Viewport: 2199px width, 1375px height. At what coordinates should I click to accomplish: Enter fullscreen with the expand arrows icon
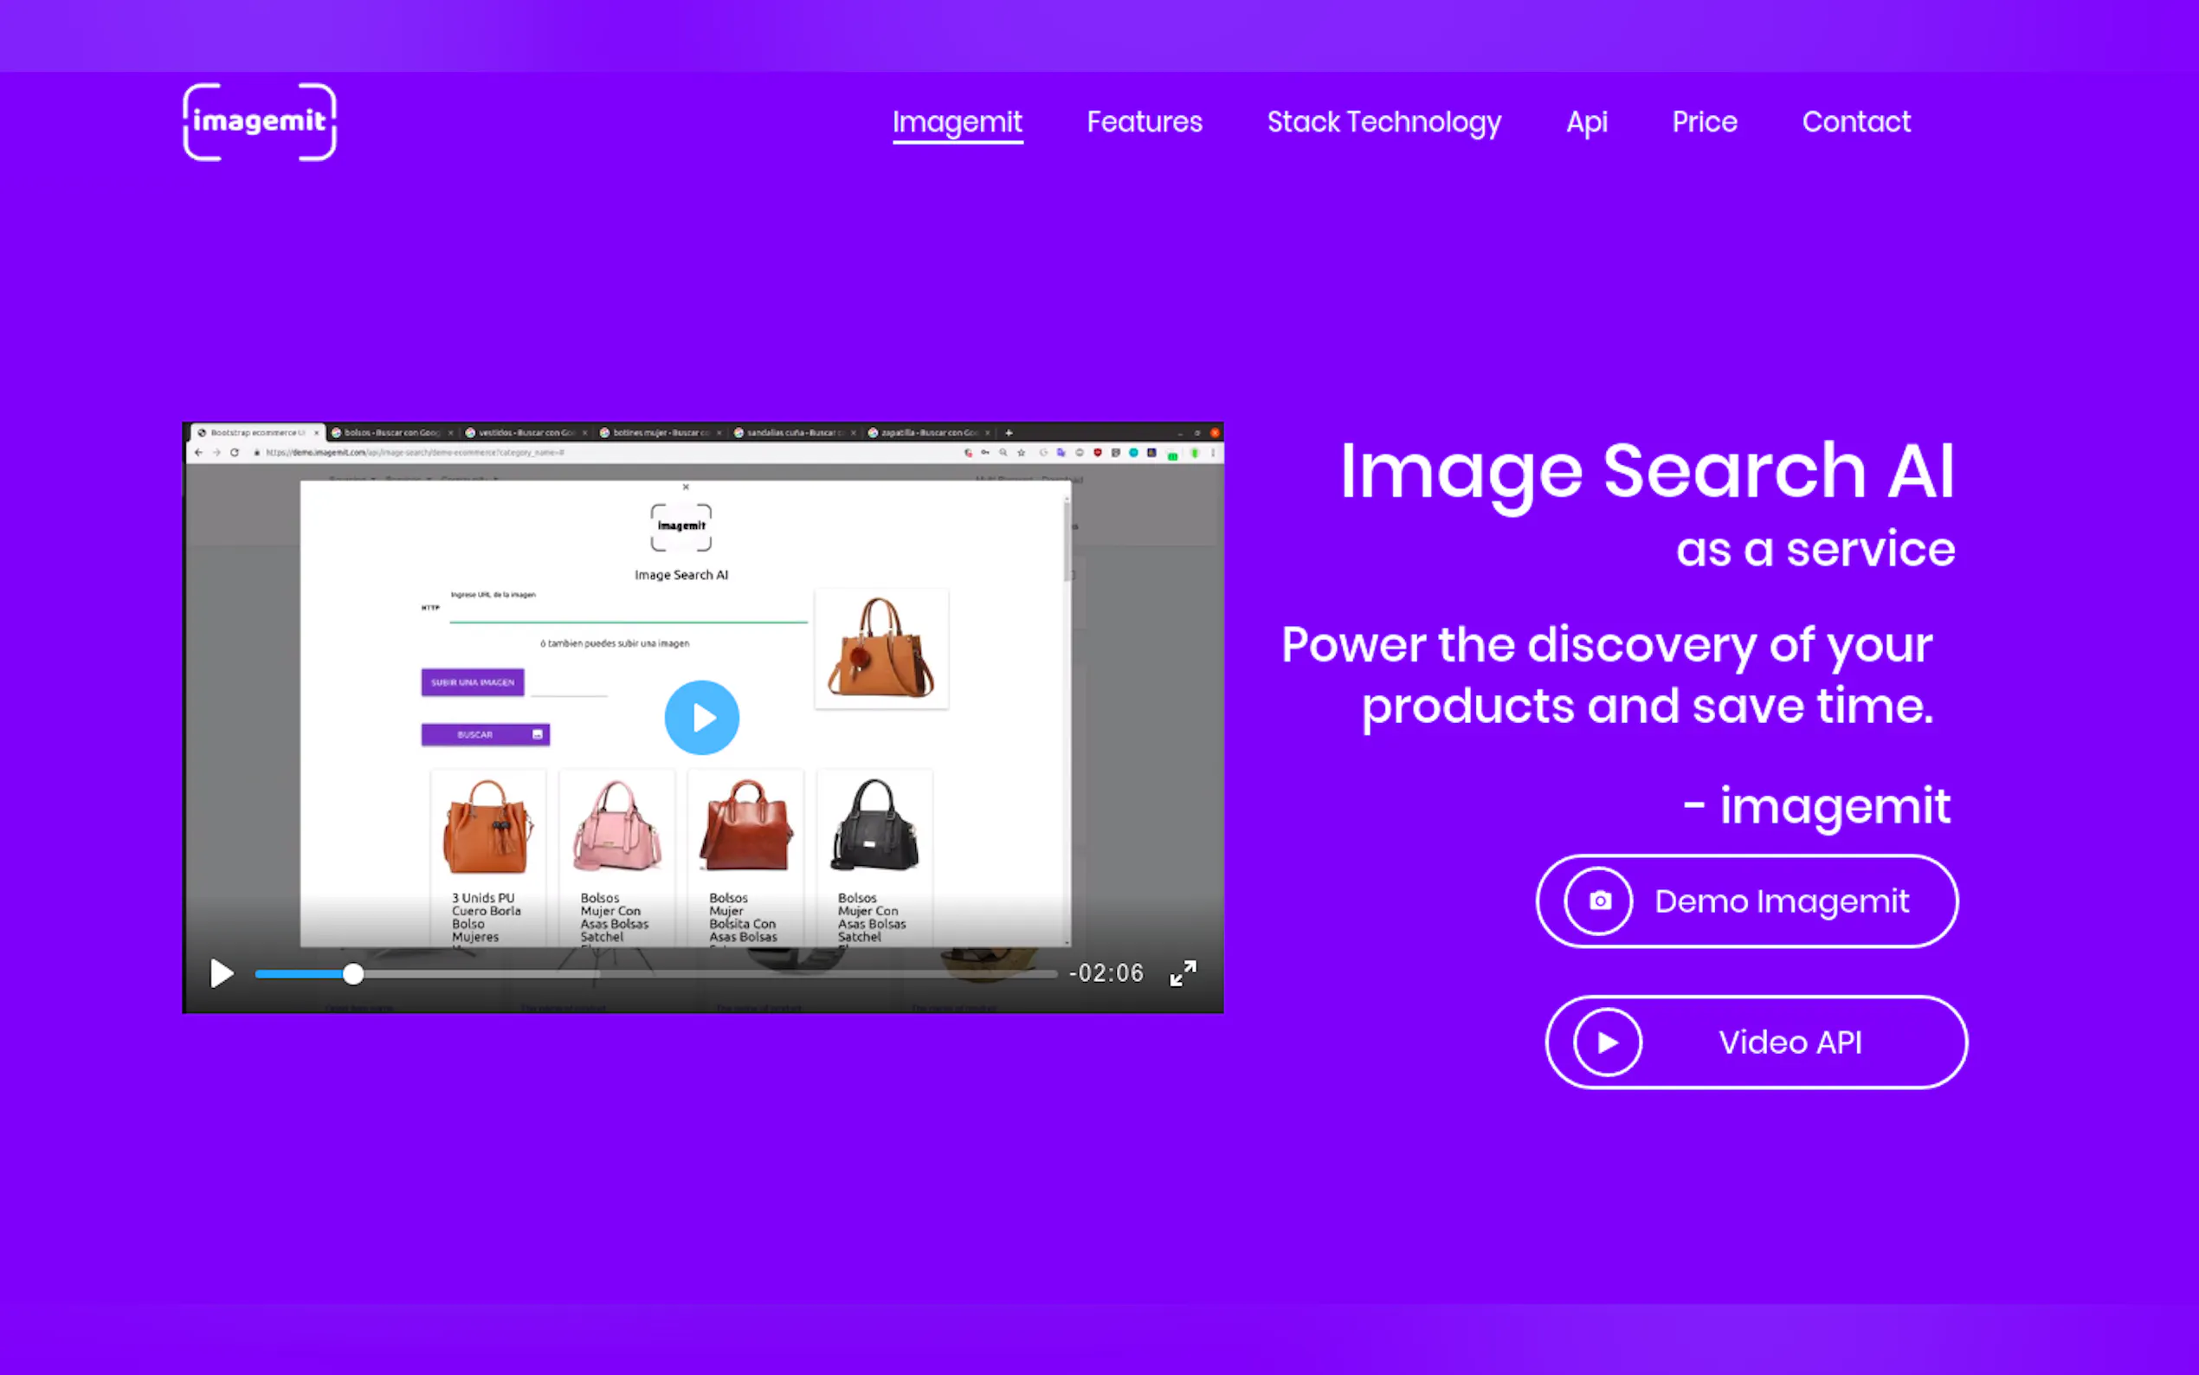click(x=1183, y=973)
